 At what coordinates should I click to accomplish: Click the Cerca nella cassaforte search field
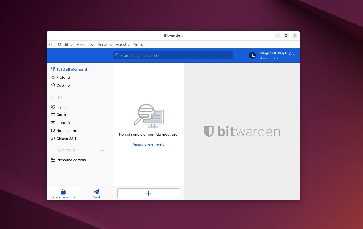173,55
